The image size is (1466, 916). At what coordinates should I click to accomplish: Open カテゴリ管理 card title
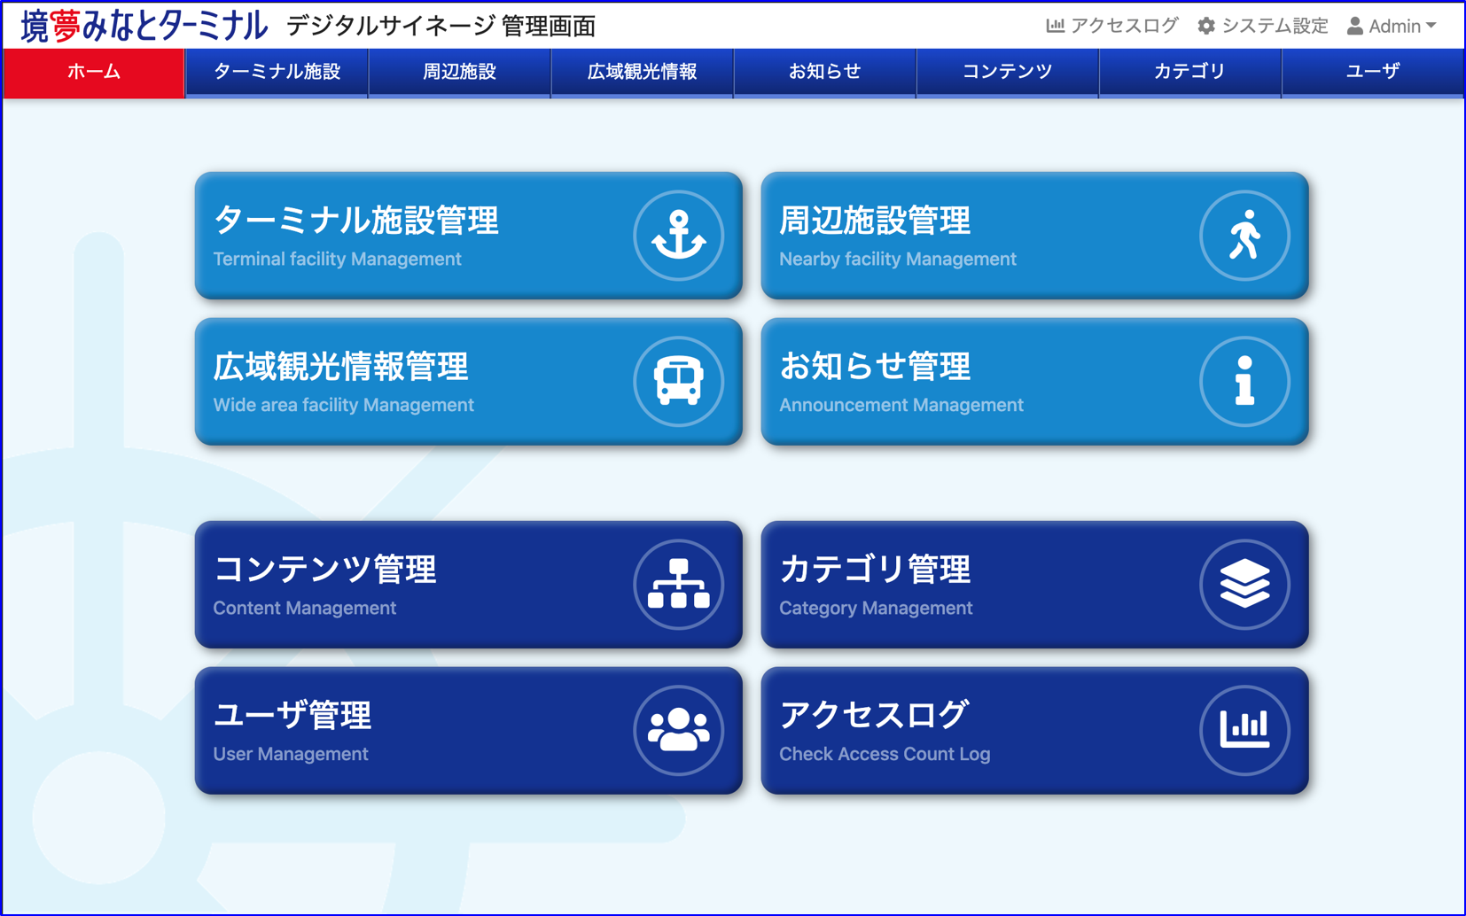pos(875,570)
